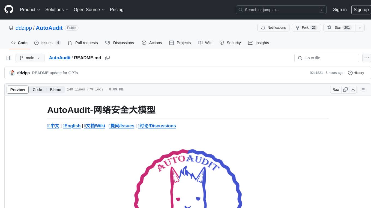
Task: Expand the Product menu
Action: (30, 10)
